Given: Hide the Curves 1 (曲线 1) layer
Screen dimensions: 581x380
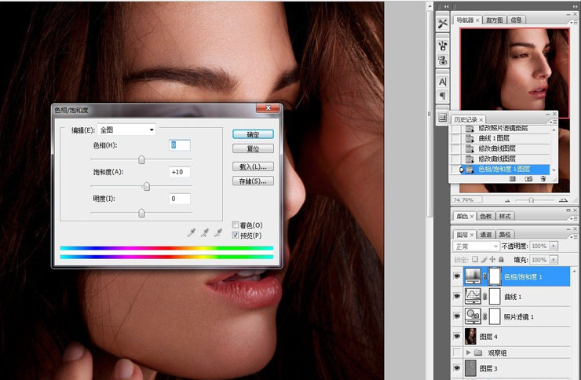Looking at the screenshot, I should 457,296.
